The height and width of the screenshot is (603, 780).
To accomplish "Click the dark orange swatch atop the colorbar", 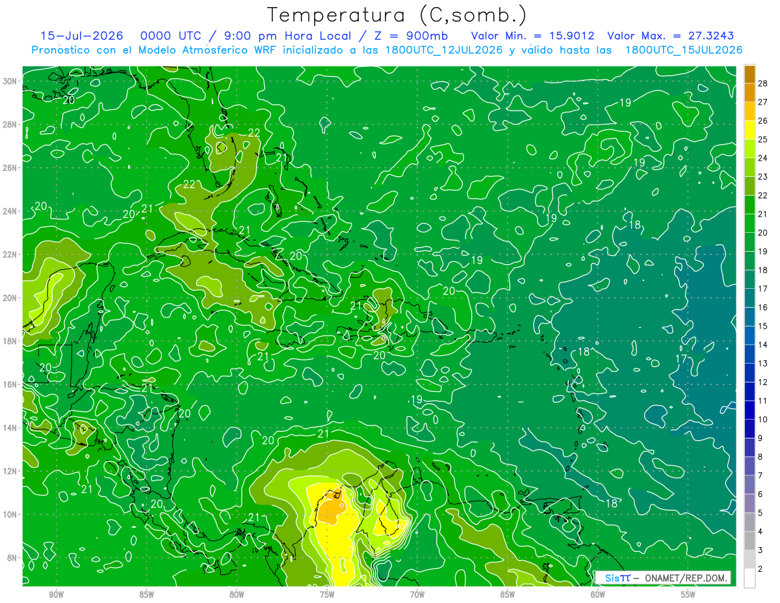I will [x=749, y=74].
